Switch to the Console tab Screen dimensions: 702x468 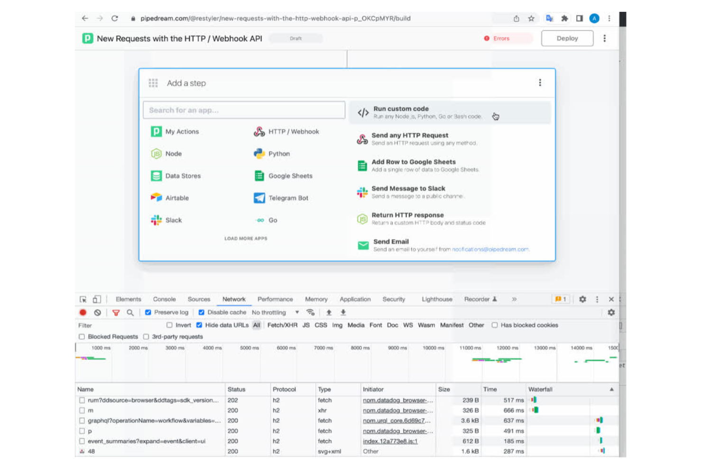(x=164, y=299)
